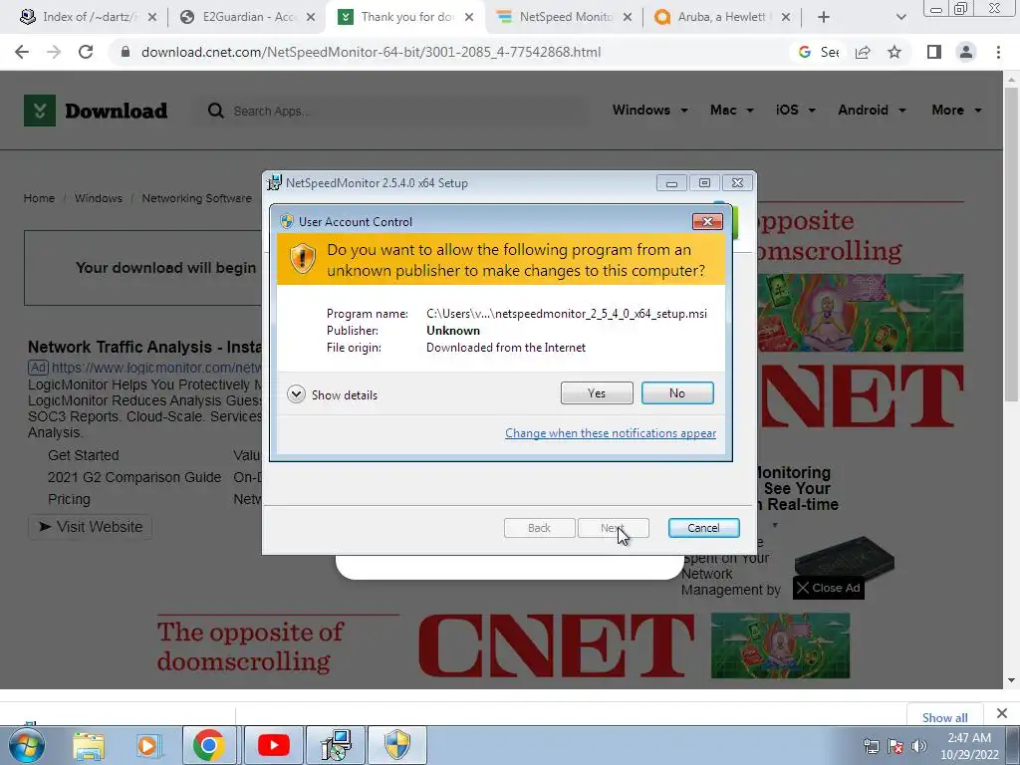Screen dimensions: 1020x765
Task: Click the Home breadcrumb link
Action: 39,198
